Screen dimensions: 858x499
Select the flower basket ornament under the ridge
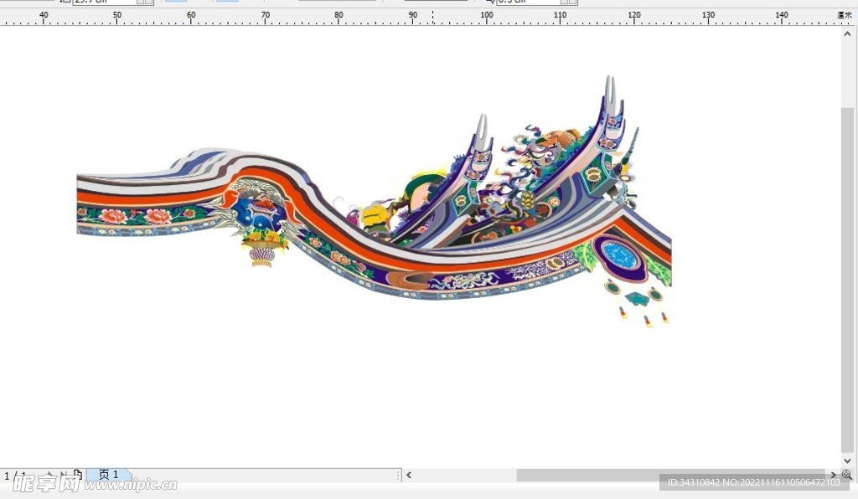[x=262, y=249]
